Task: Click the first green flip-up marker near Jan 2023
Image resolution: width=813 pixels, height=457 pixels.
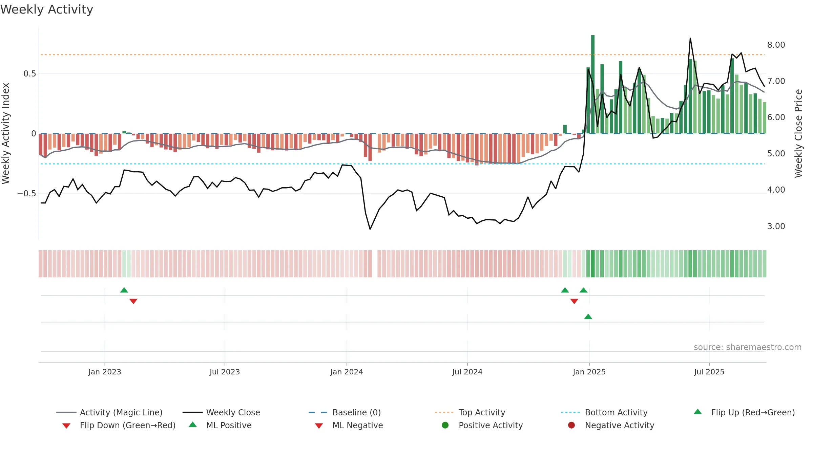Action: click(x=124, y=290)
